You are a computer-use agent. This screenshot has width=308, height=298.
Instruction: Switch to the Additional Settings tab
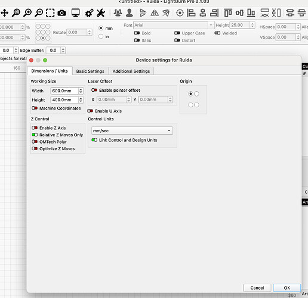coord(131,71)
